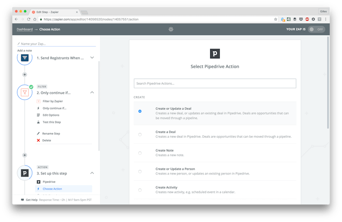342x222 pixels.
Task: Click the Rename Step pencil icon
Action: point(38,134)
